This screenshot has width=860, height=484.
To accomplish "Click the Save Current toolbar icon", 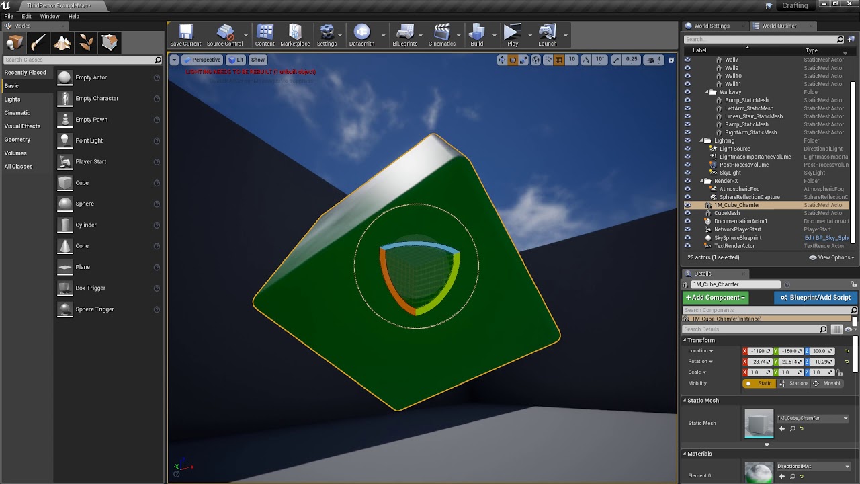I will pos(185,36).
